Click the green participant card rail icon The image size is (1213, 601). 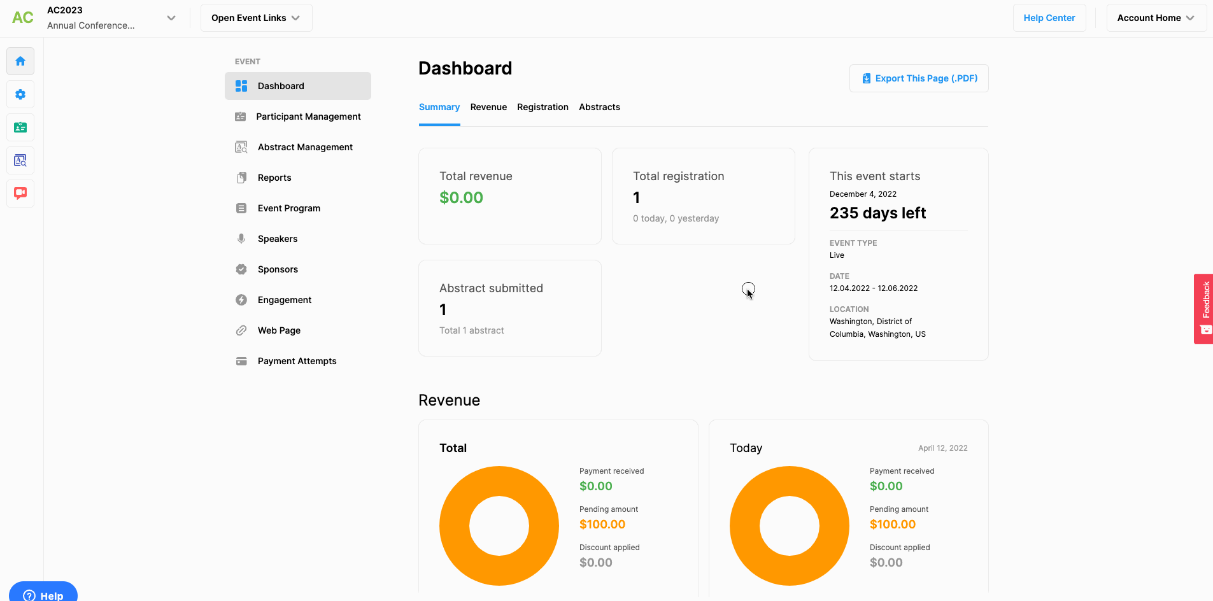pyautogui.click(x=20, y=127)
